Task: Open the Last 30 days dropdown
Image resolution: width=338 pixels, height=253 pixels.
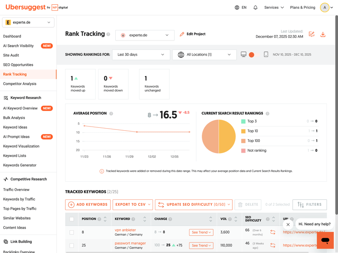Action: click(x=141, y=55)
